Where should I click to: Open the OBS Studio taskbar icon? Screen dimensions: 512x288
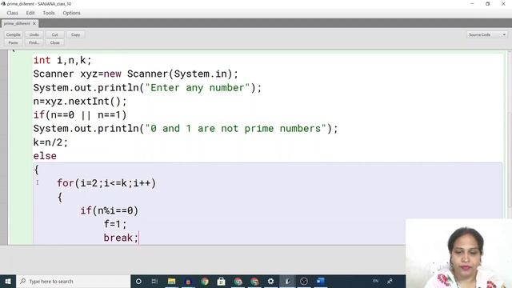(304, 281)
